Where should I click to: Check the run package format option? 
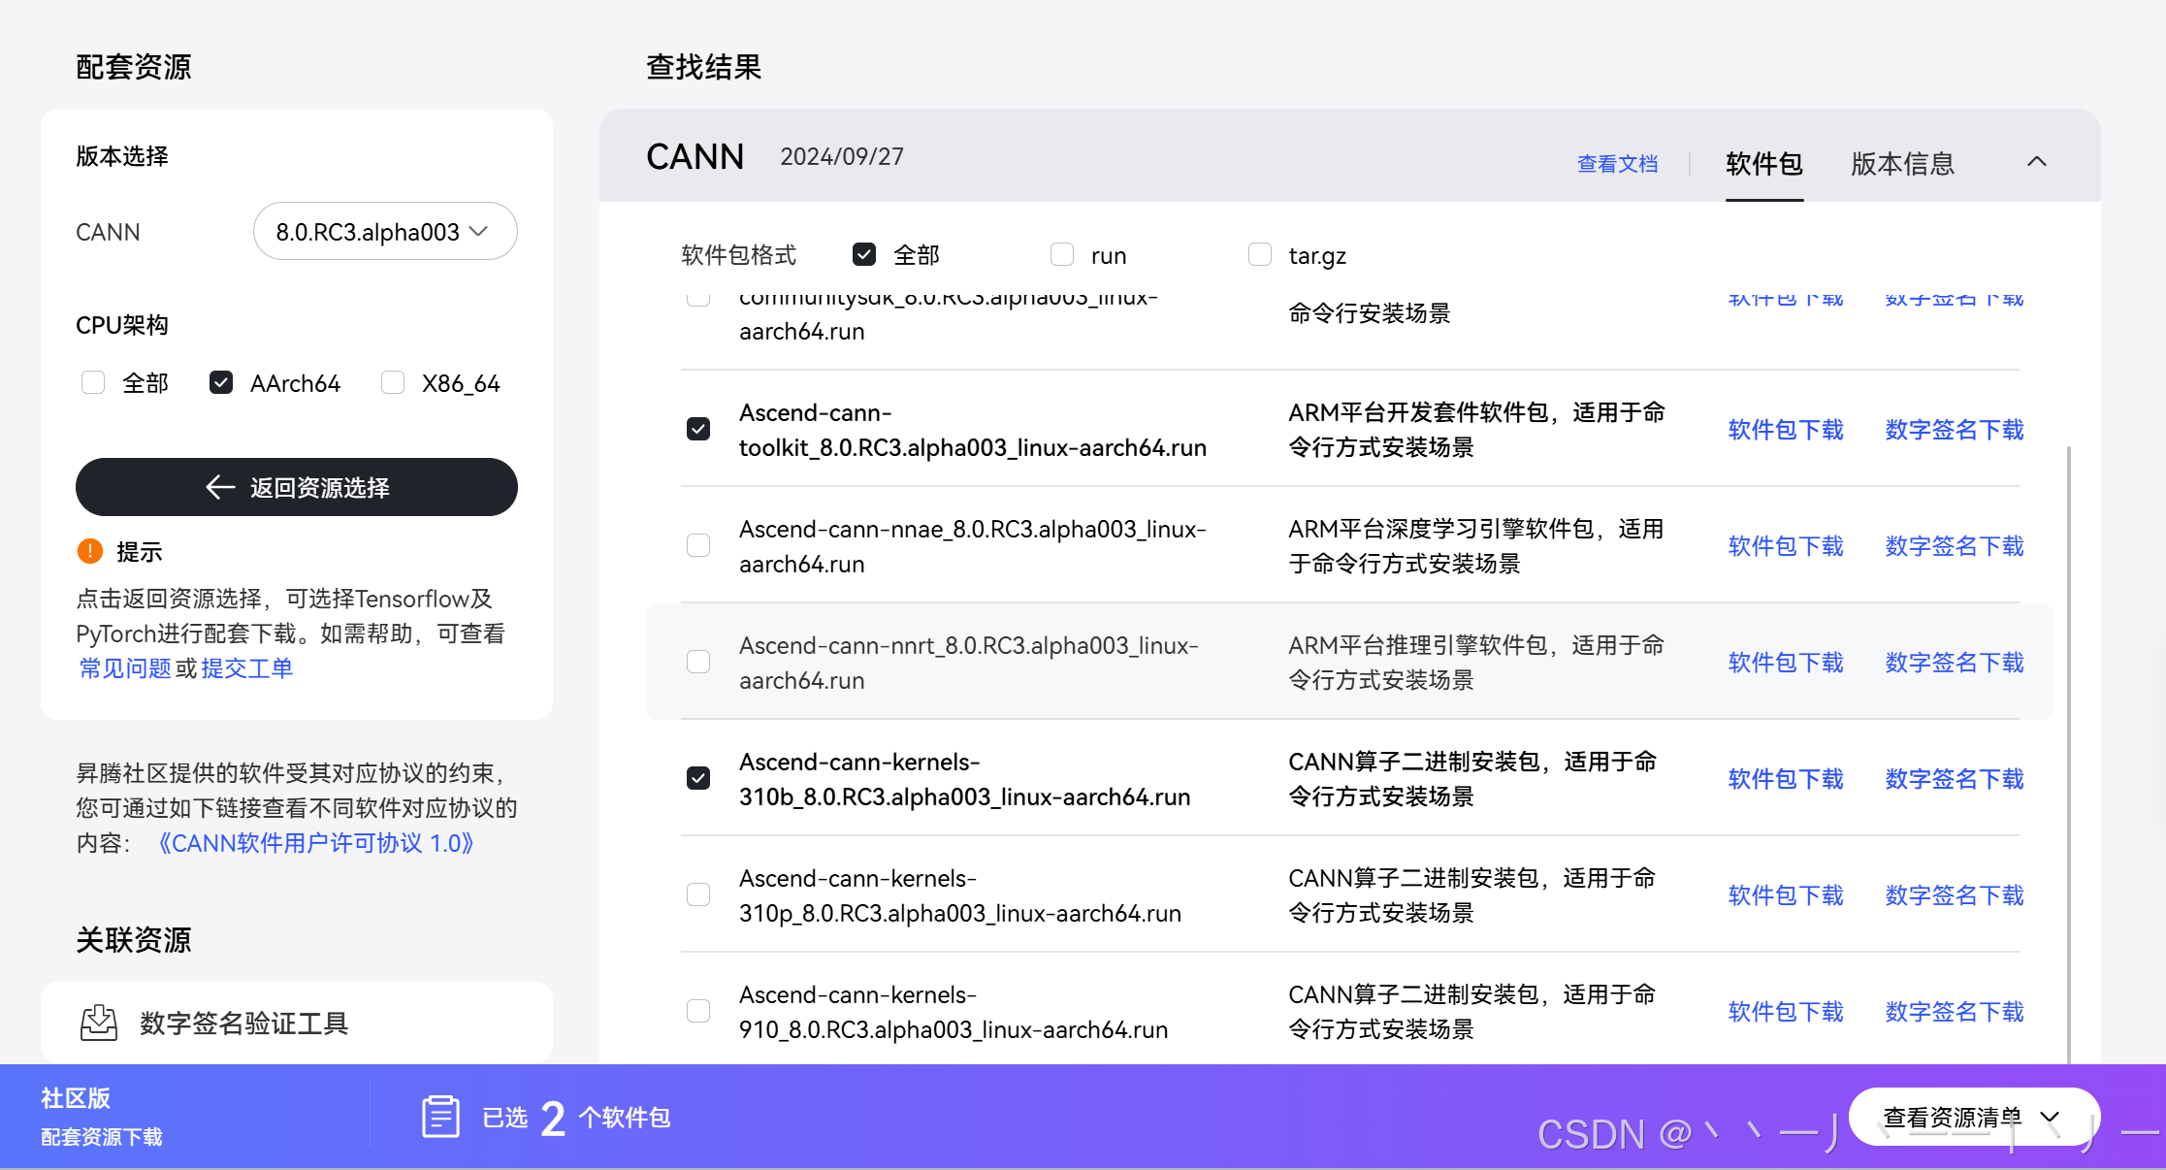[1062, 255]
